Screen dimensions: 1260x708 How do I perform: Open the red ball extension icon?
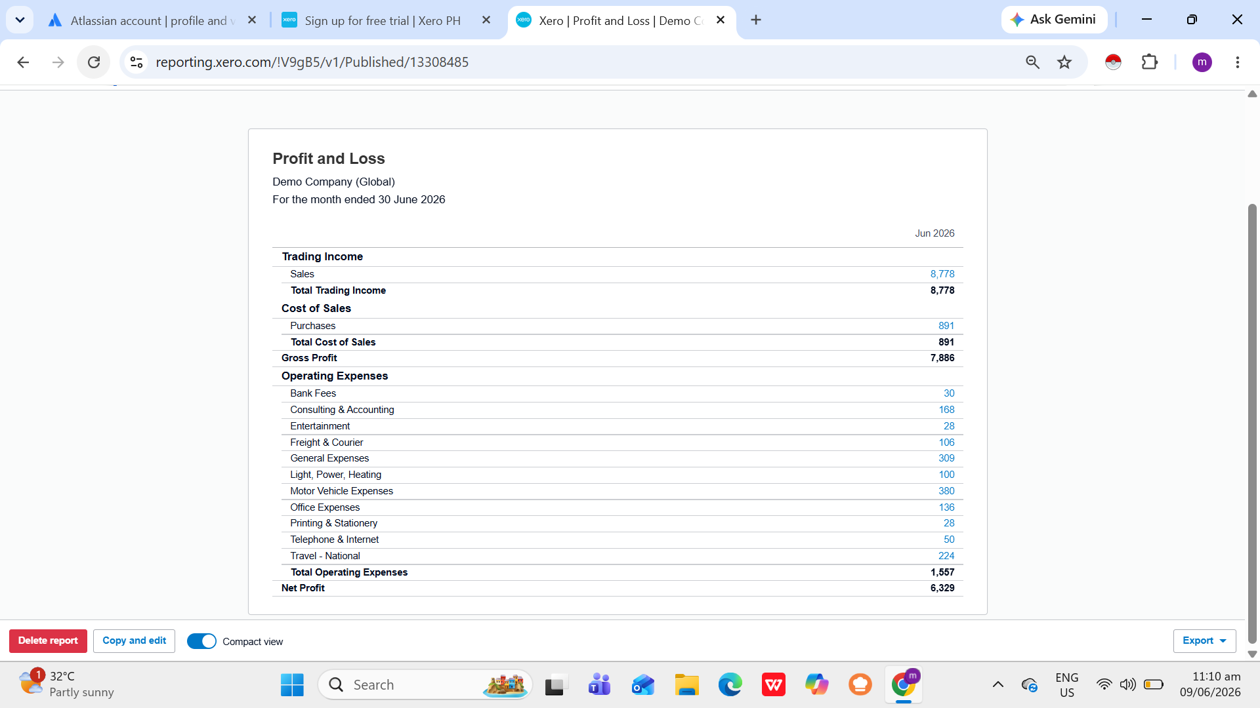pyautogui.click(x=1113, y=62)
